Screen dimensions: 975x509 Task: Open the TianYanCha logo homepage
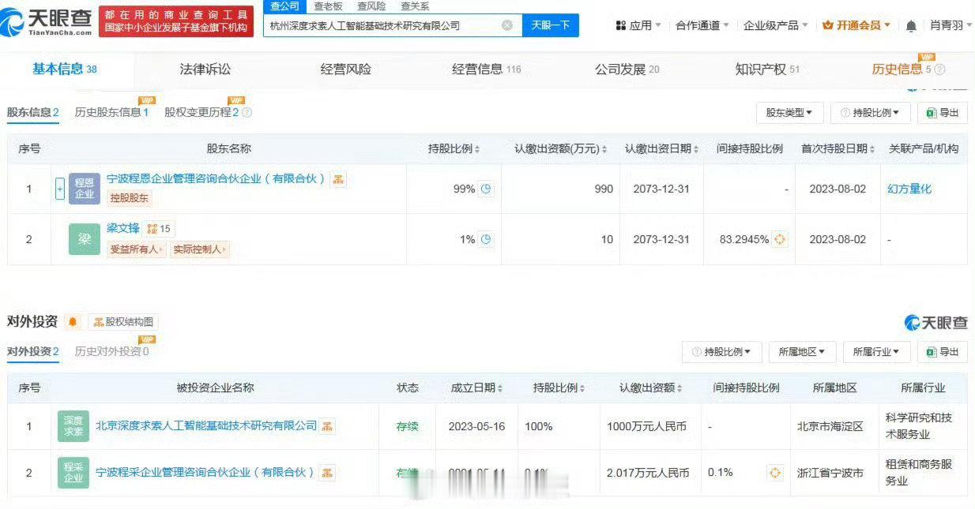pos(47,21)
